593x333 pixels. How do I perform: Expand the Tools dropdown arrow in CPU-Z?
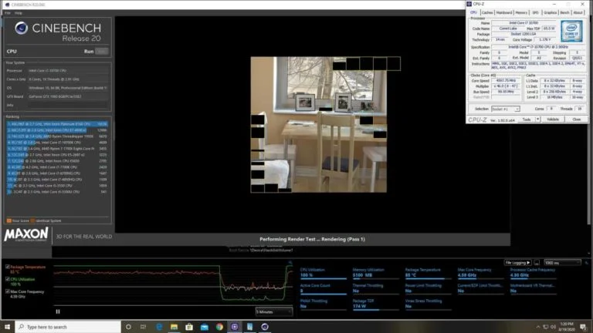click(x=537, y=119)
